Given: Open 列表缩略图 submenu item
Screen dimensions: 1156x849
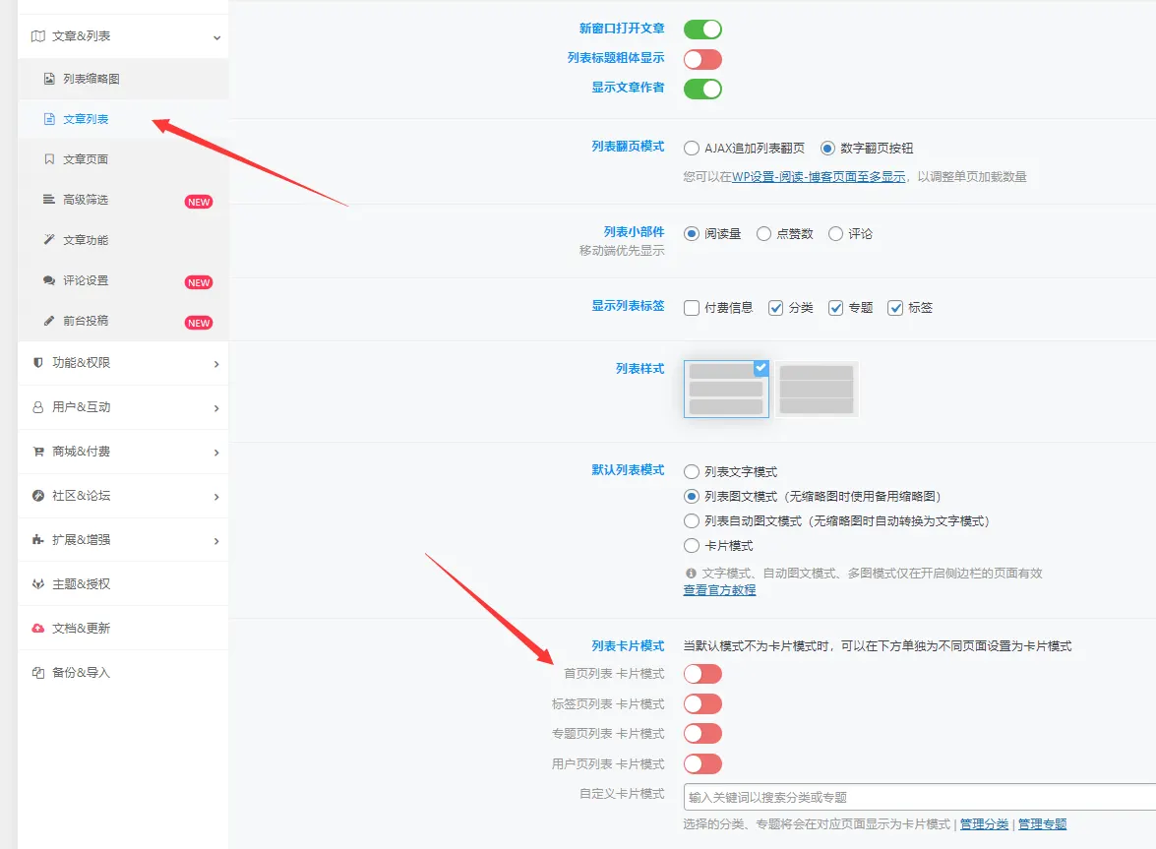Looking at the screenshot, I should coord(123,78).
